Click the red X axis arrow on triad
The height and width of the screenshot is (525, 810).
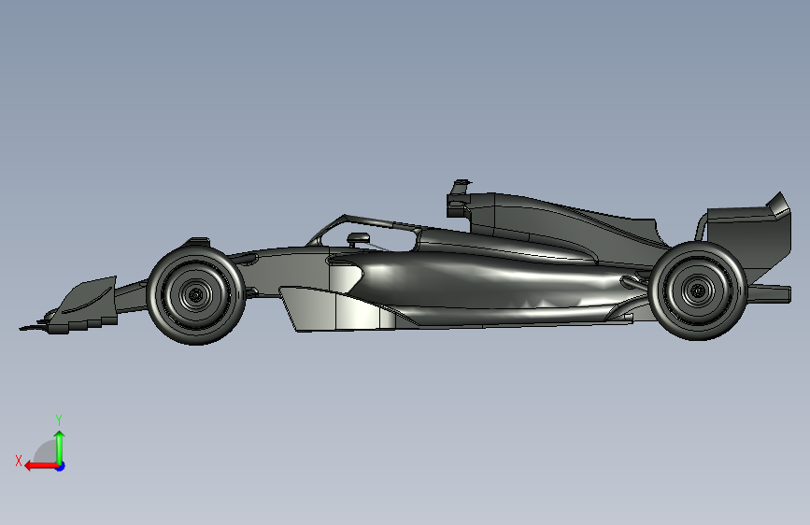40,466
